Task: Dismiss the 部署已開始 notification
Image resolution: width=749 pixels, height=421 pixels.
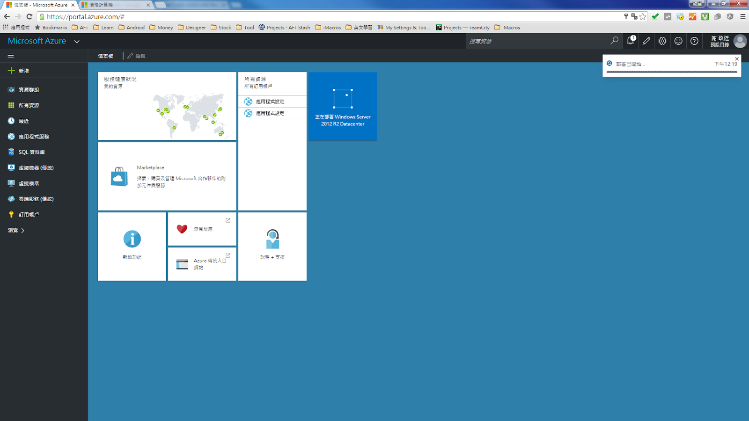Action: pyautogui.click(x=737, y=59)
